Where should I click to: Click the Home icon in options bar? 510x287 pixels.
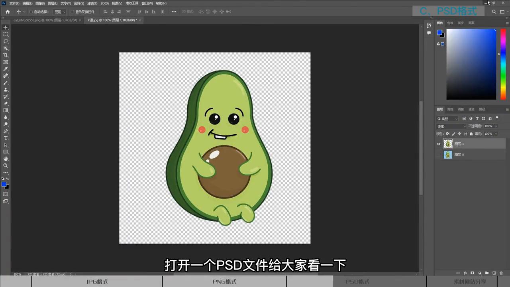coord(8,12)
